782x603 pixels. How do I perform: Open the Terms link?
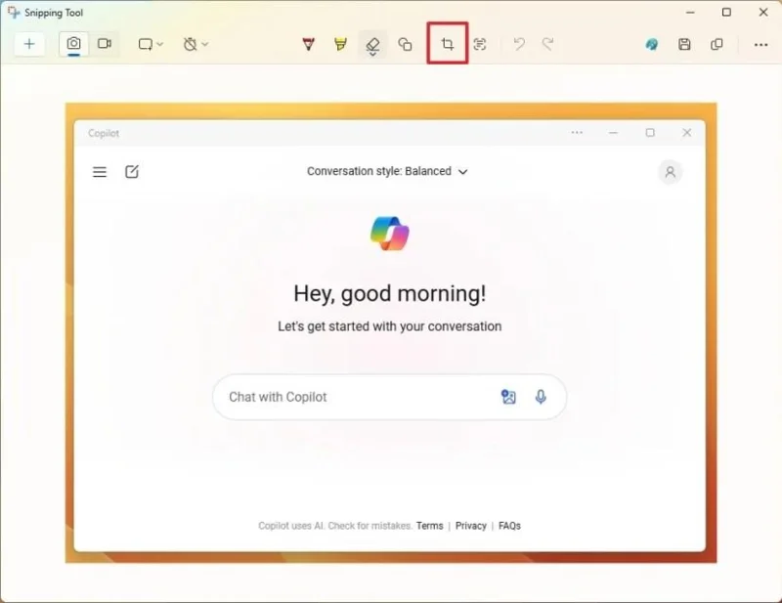(x=430, y=526)
